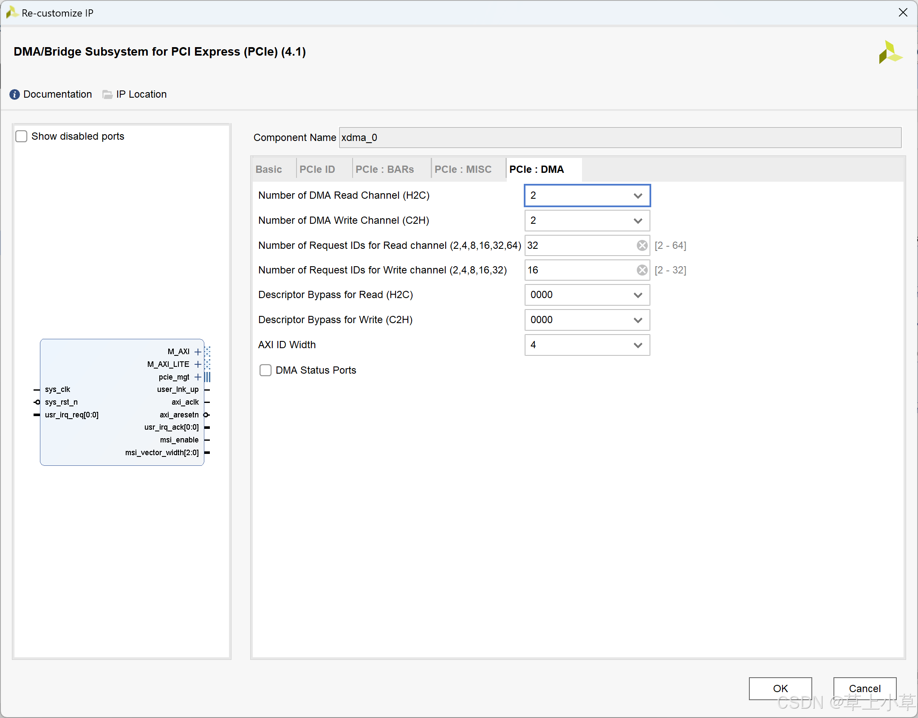
Task: Click the Documentation info icon
Action: pos(14,94)
